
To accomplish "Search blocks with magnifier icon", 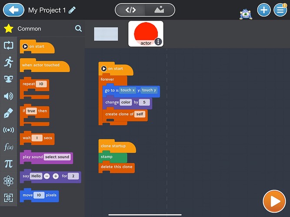I will coord(78,29).
